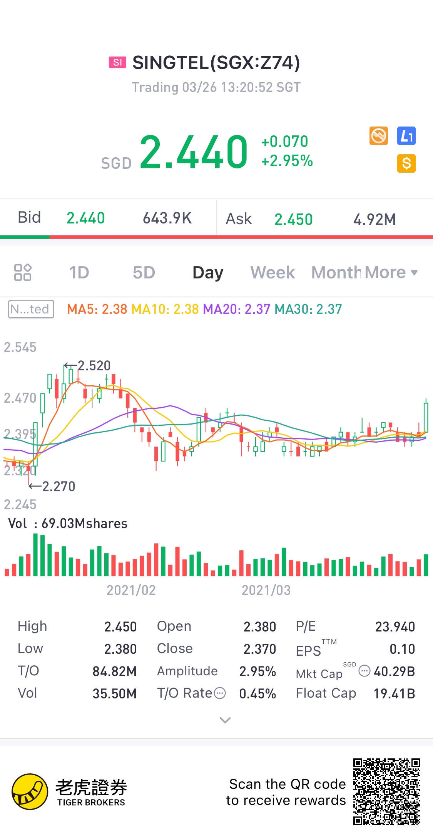Tap the bid/ask ratio bar

pyautogui.click(x=216, y=237)
